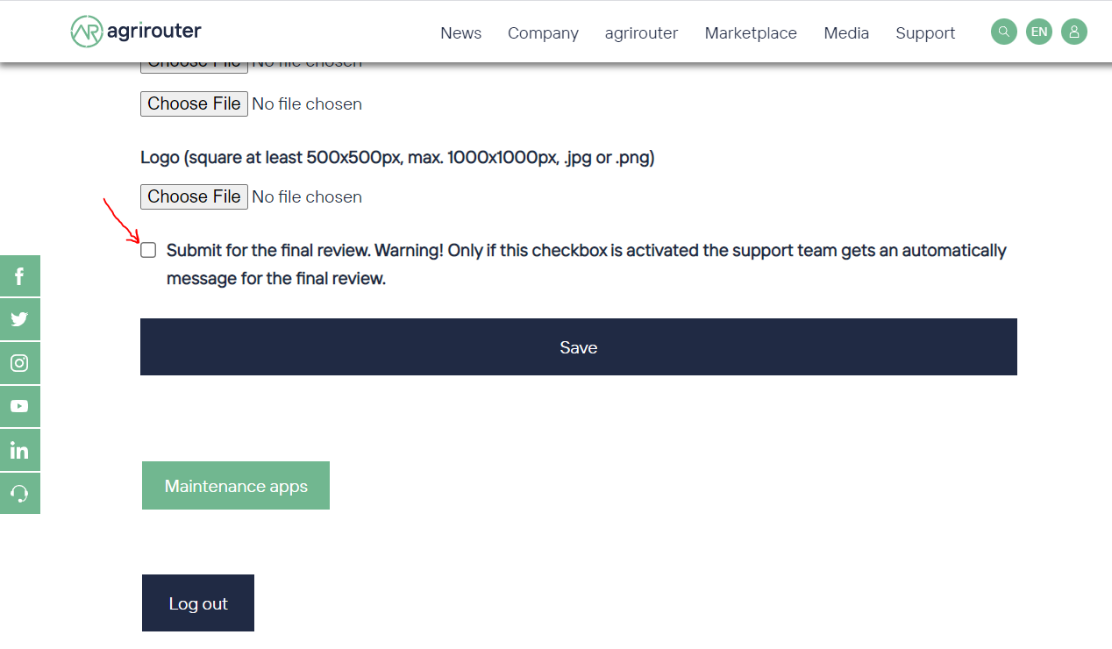Open Maintenance apps
The image size is (1112, 649).
[235, 485]
